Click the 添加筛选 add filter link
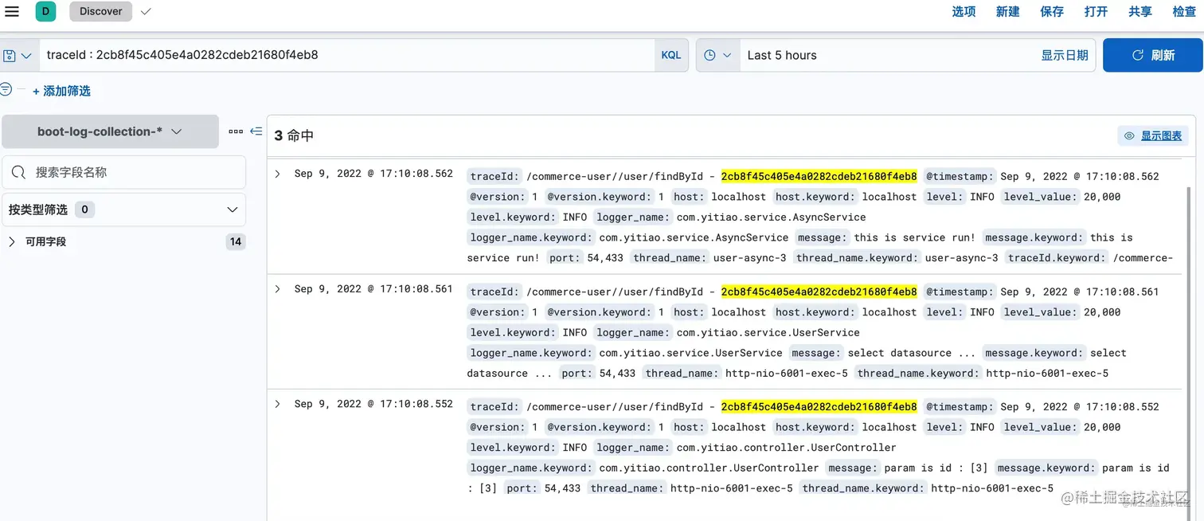Image resolution: width=1204 pixels, height=521 pixels. click(x=61, y=91)
